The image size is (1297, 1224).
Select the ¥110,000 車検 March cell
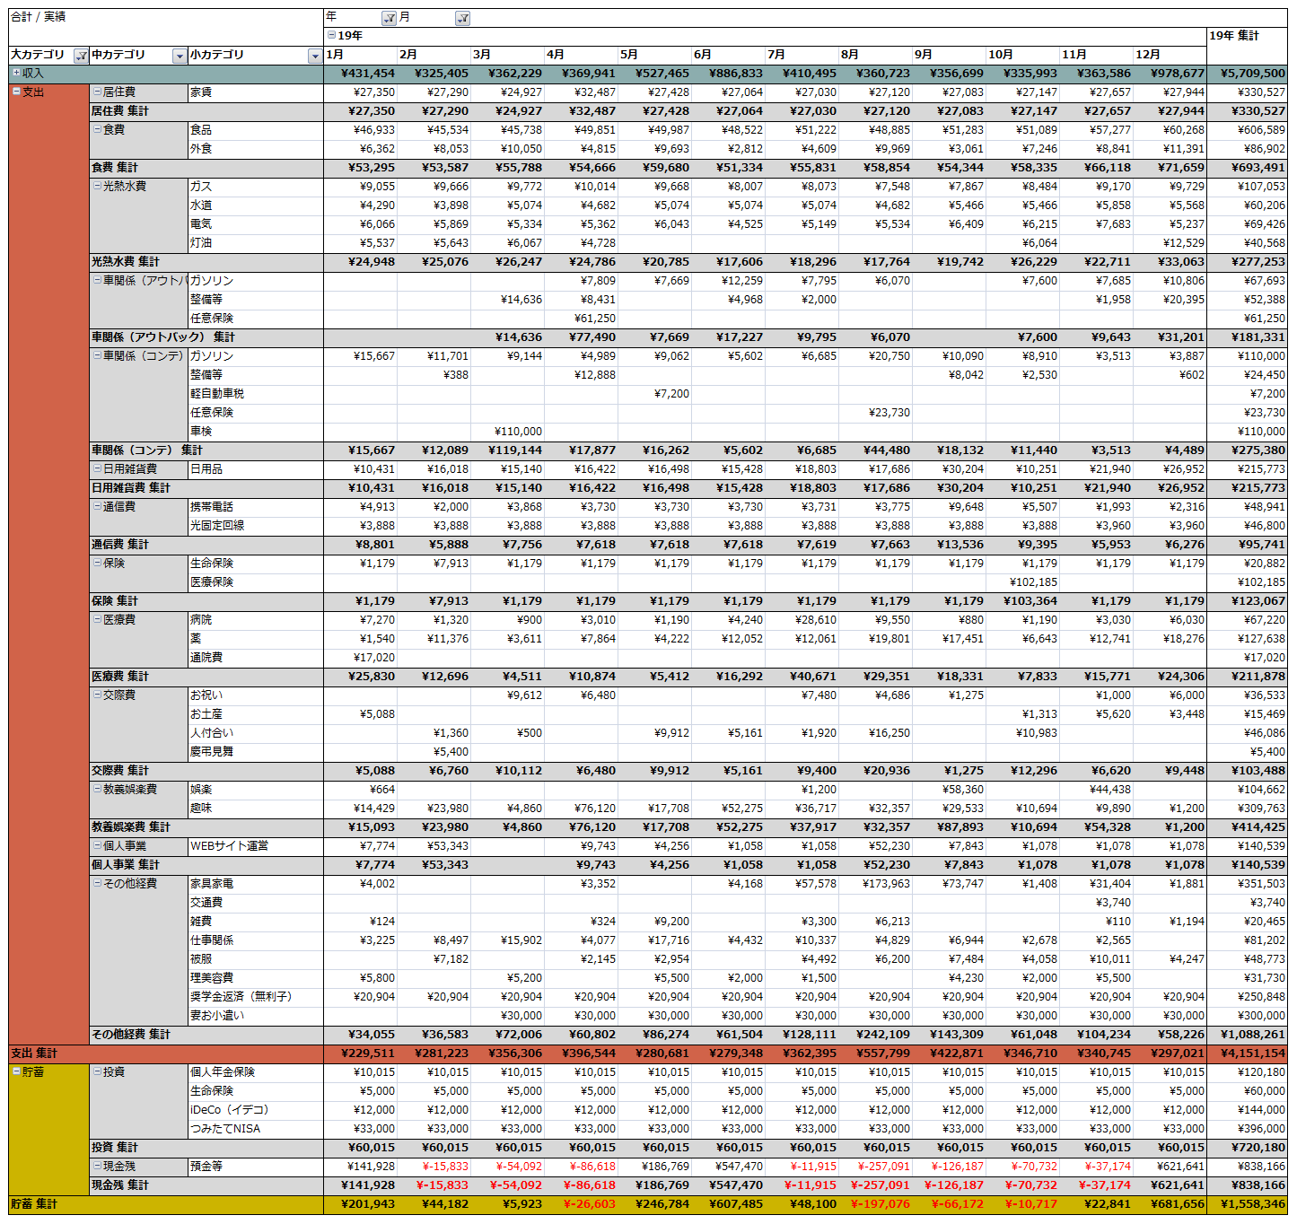point(507,431)
